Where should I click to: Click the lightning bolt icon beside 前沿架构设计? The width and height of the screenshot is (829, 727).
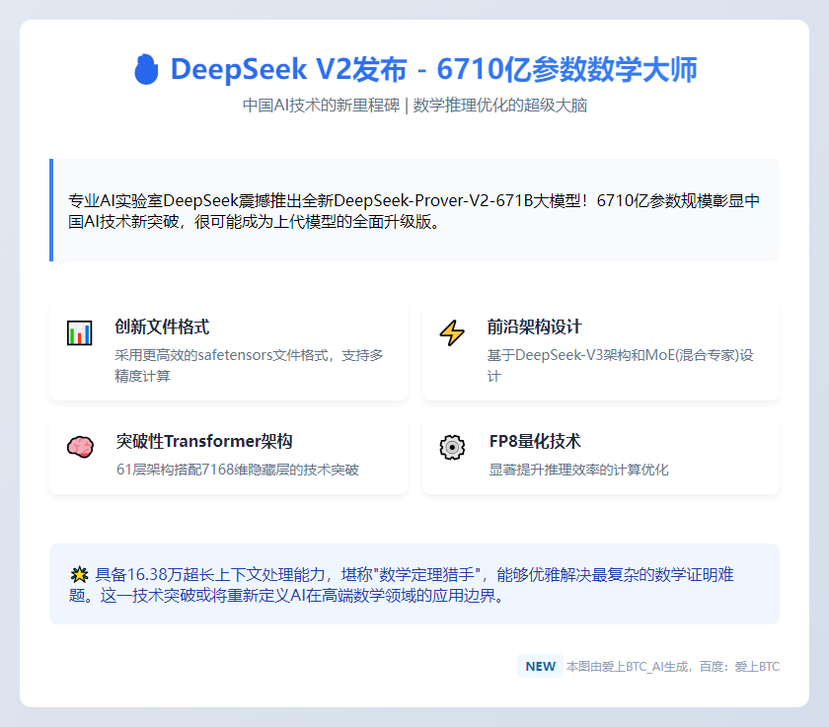pyautogui.click(x=452, y=332)
